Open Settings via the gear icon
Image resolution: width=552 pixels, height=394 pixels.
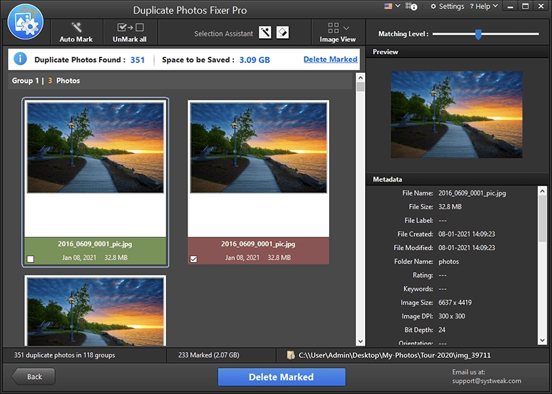click(432, 7)
